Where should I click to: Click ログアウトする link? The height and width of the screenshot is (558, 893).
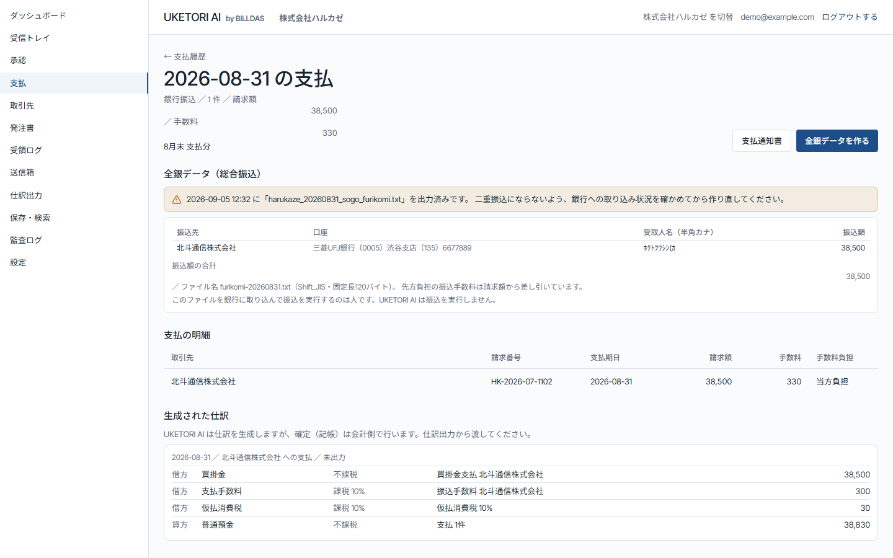point(850,17)
